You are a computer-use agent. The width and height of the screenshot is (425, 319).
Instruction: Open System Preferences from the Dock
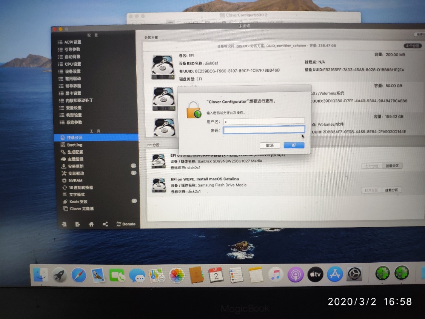coord(354,274)
